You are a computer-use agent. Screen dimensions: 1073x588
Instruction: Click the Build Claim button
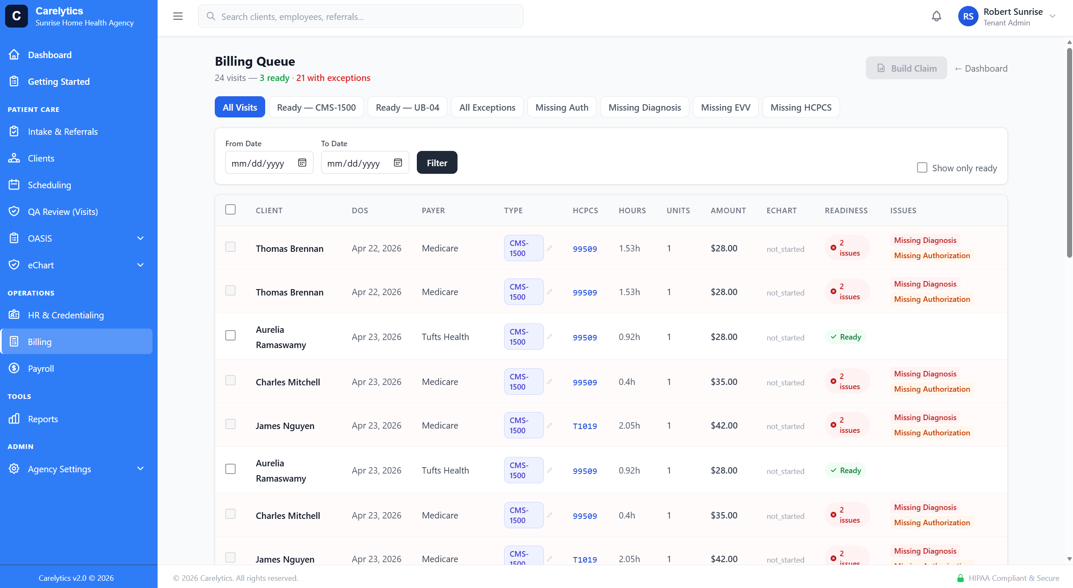click(907, 68)
